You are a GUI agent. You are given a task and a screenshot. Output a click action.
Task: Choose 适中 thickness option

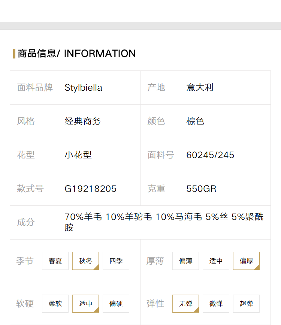point(216,261)
